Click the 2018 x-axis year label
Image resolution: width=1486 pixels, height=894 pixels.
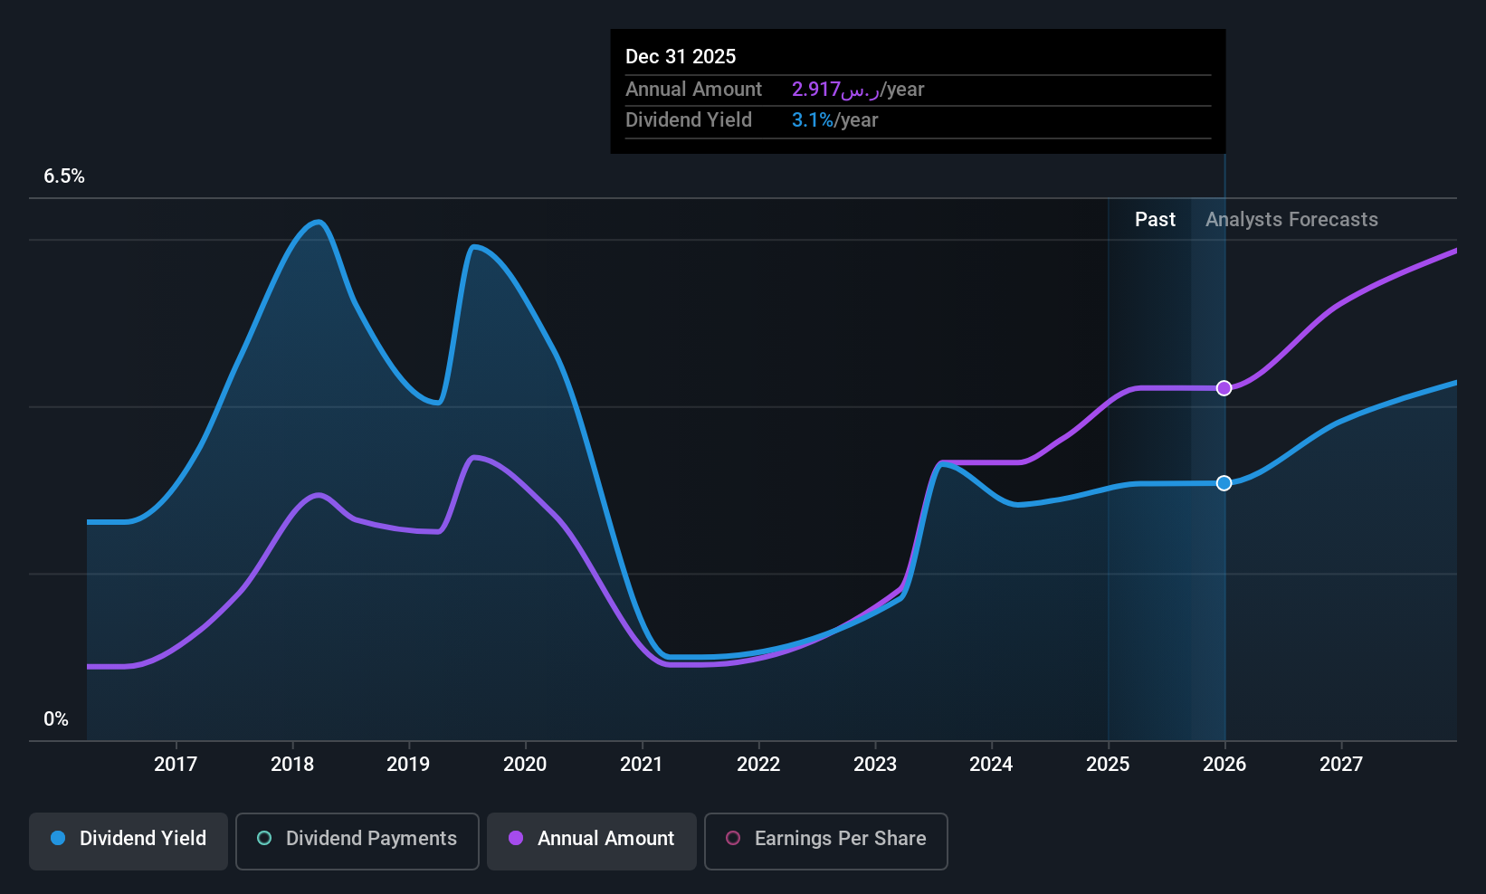point(292,764)
